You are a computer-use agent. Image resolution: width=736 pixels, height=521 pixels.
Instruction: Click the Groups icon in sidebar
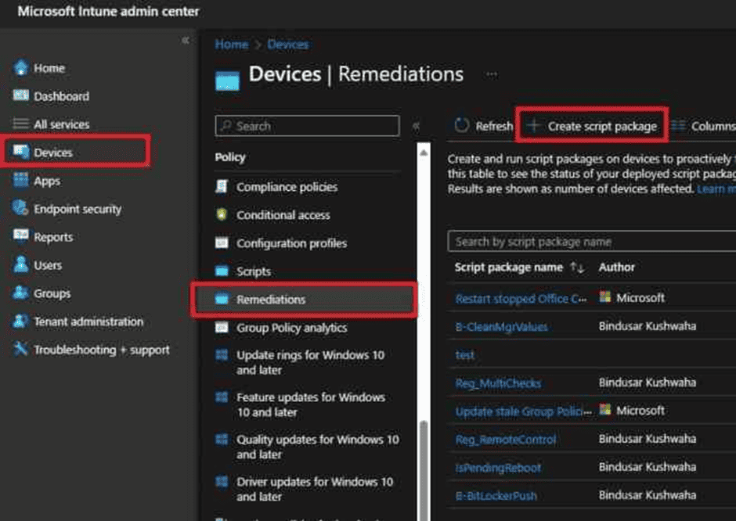(21, 293)
